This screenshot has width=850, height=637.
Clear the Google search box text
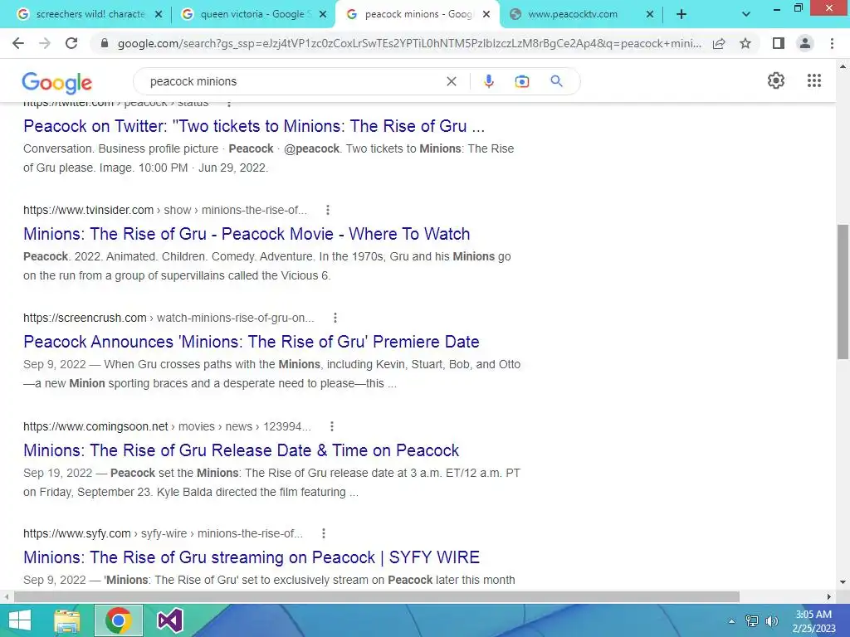click(x=451, y=81)
